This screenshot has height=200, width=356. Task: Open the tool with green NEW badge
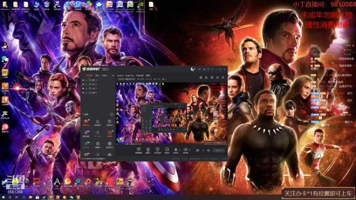coord(86,145)
